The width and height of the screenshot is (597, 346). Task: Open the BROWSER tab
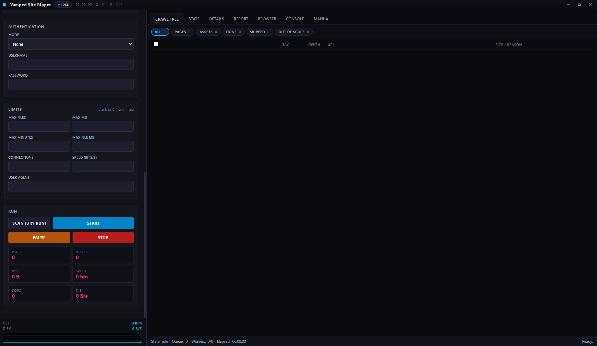[267, 19]
